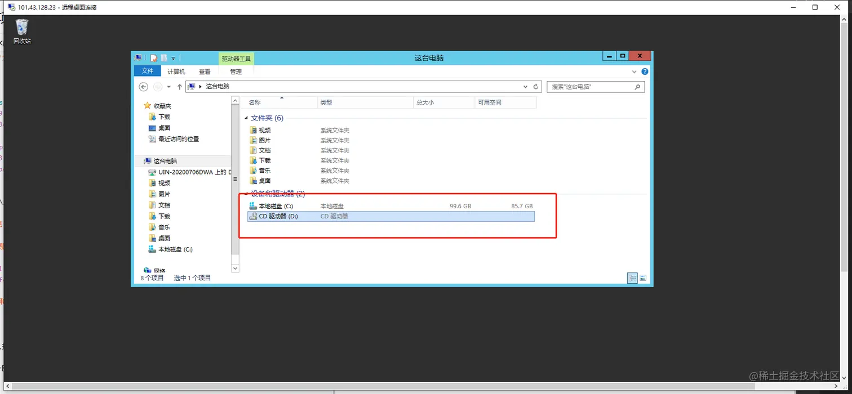Open the recent locations dropdown arrow

(169, 87)
